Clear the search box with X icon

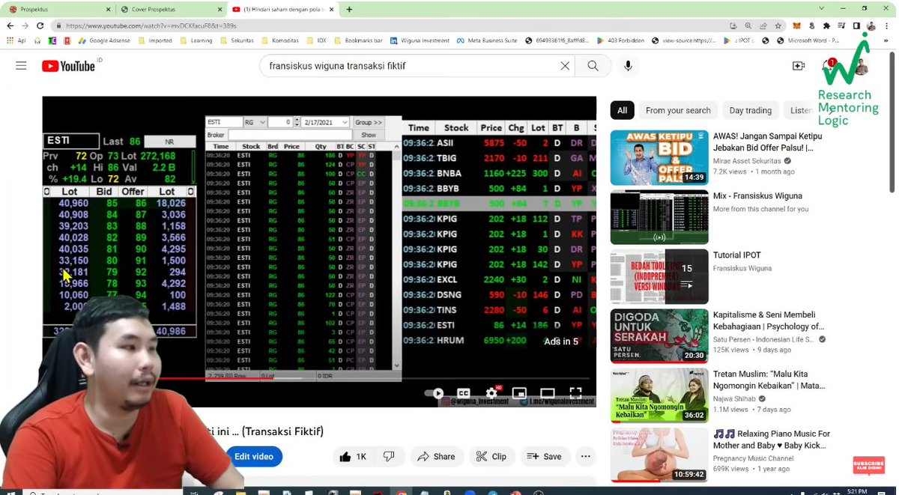565,66
